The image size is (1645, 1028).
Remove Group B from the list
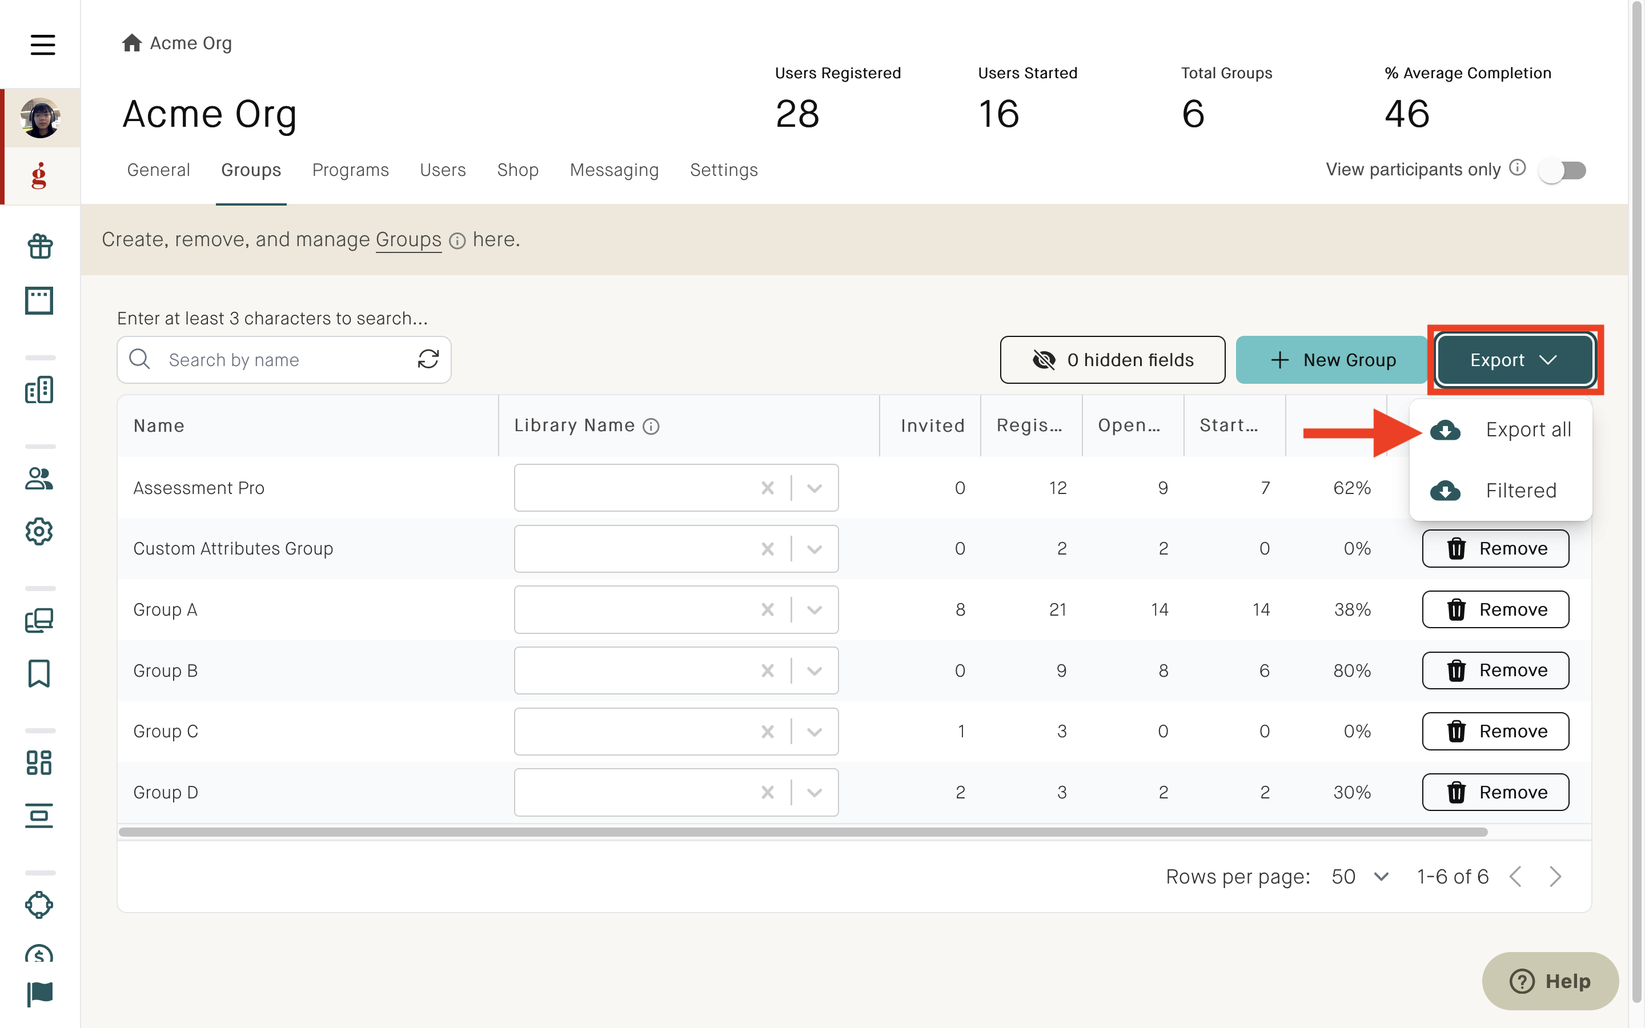(1495, 670)
